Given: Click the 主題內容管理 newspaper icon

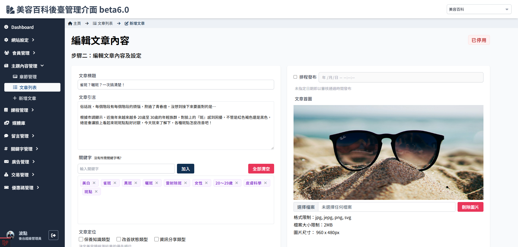Looking at the screenshot, I should (6, 66).
